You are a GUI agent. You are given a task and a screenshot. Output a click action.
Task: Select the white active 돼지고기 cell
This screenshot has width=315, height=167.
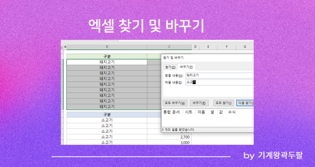[x=107, y=62]
